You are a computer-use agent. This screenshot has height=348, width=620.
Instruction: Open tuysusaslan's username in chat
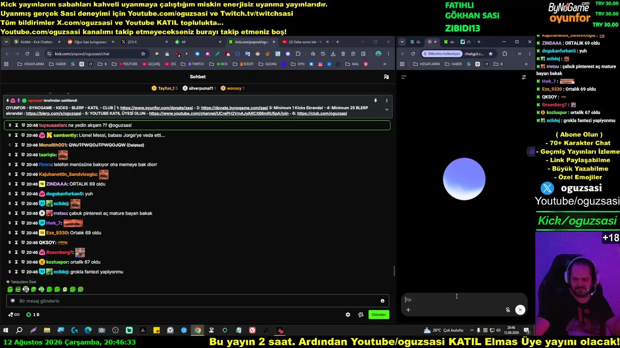53,125
